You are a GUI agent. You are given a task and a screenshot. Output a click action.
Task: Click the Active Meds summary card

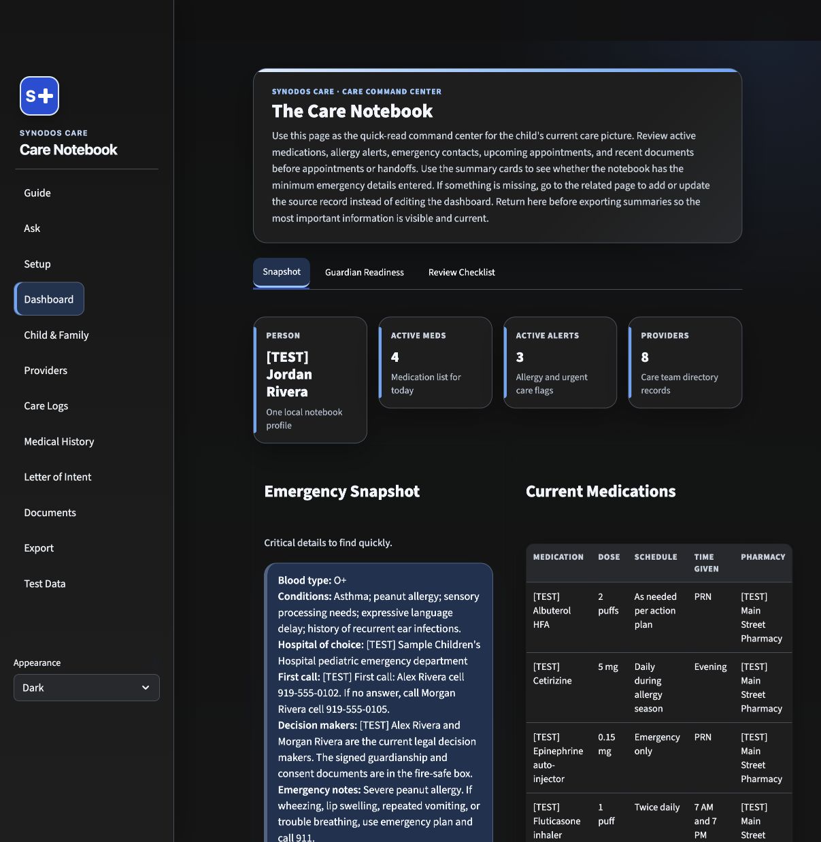[x=435, y=363]
